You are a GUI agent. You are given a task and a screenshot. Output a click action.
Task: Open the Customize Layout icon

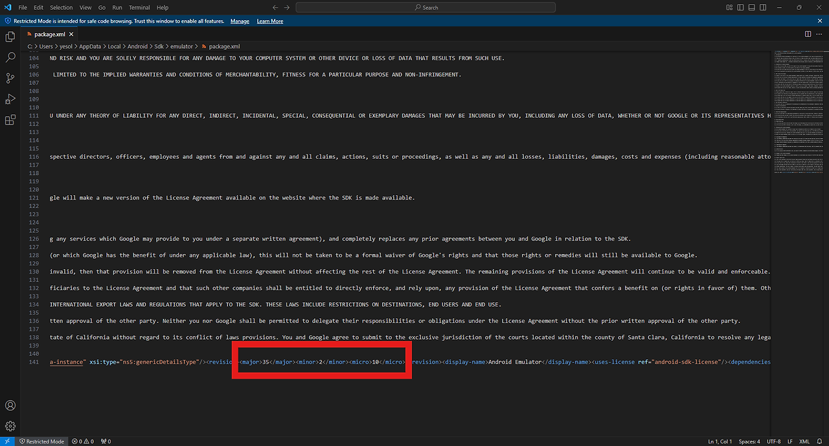(x=730, y=7)
